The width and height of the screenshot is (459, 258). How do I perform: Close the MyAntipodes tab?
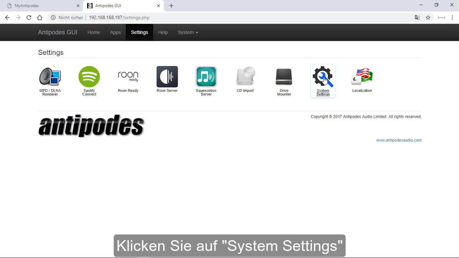pos(78,6)
